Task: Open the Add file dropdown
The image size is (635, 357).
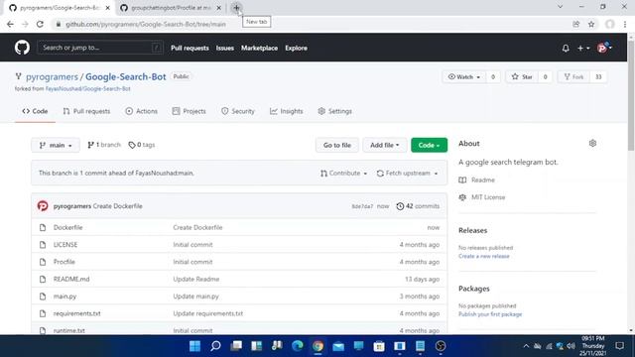Action: tap(384, 145)
